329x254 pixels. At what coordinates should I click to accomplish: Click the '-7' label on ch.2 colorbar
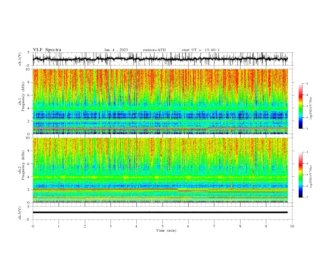[306, 198]
